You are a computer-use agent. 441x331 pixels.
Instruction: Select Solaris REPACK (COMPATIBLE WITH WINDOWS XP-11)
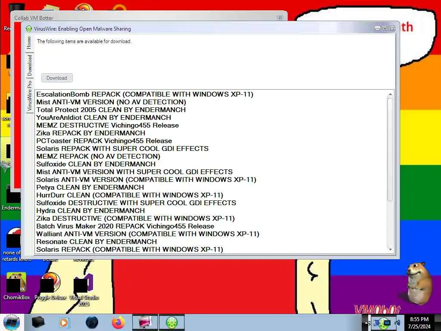click(x=130, y=249)
